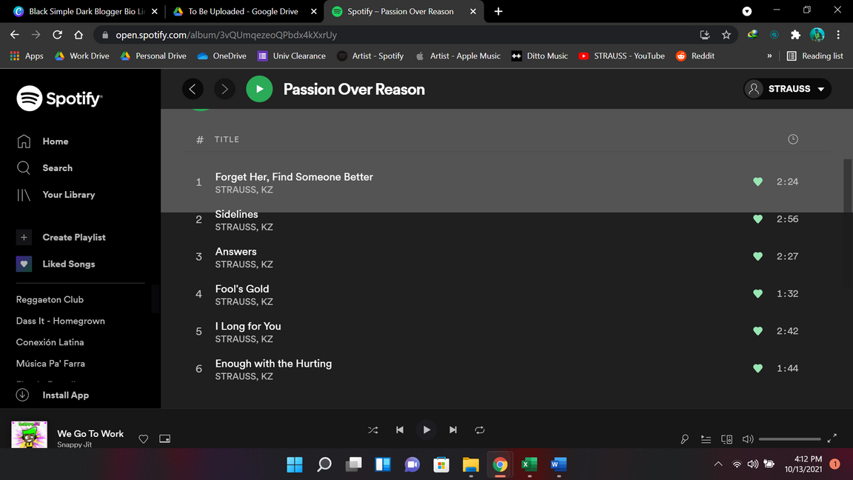Viewport: 853px width, 480px height.
Task: Skip to previous track
Action: (x=400, y=430)
